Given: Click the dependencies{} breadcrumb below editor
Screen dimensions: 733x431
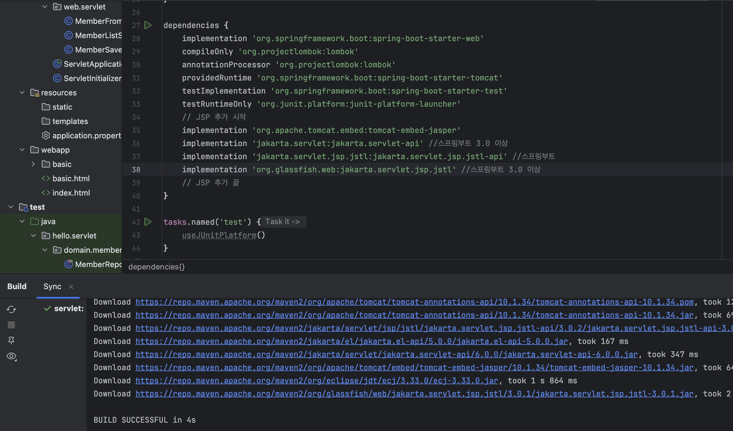Looking at the screenshot, I should [x=157, y=267].
